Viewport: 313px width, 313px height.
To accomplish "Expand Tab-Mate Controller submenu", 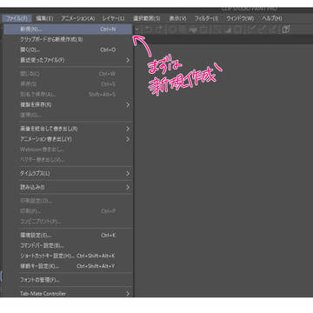I will pos(68,294).
